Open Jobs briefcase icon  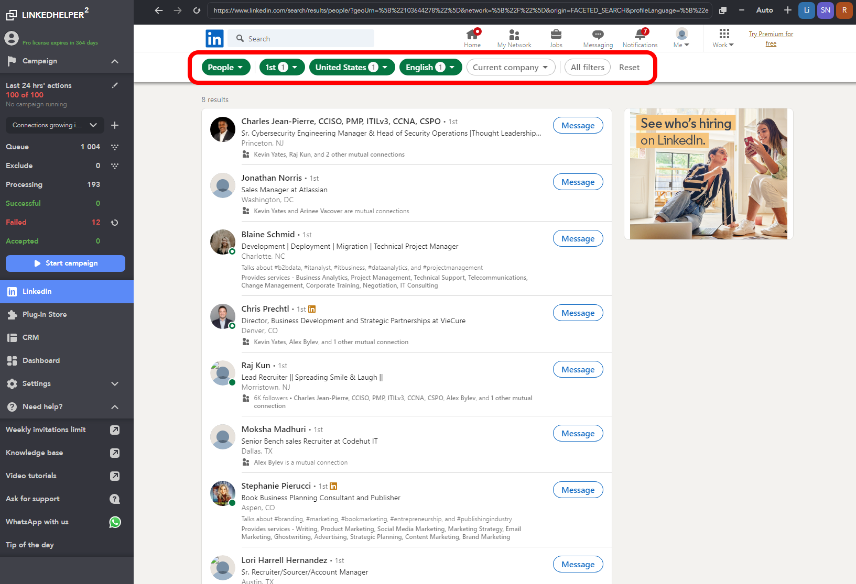pos(556,35)
